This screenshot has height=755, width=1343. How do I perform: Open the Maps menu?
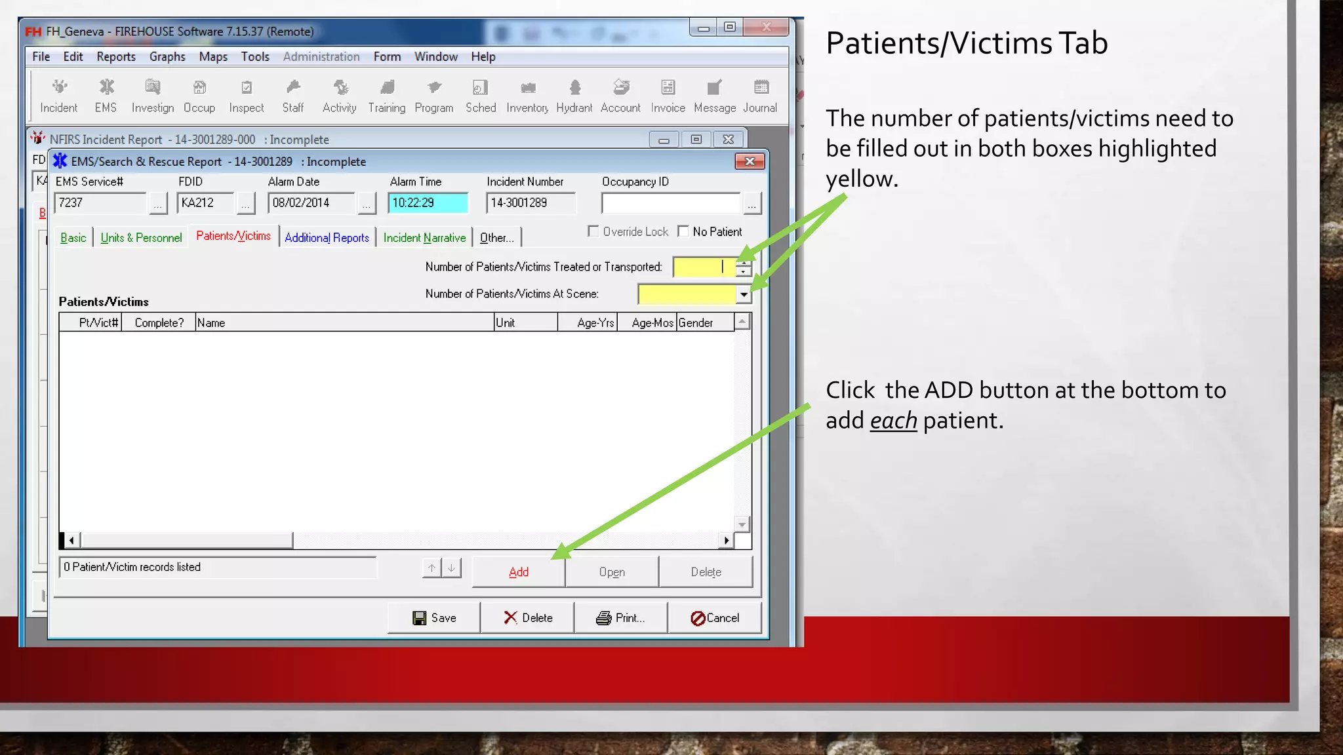[x=213, y=57]
